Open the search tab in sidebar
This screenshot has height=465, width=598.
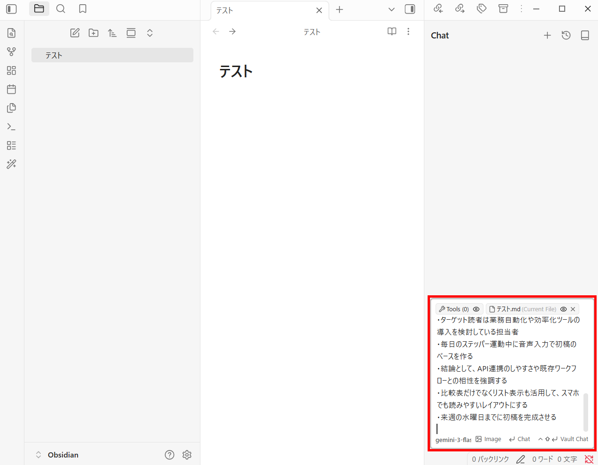pyautogui.click(x=61, y=9)
